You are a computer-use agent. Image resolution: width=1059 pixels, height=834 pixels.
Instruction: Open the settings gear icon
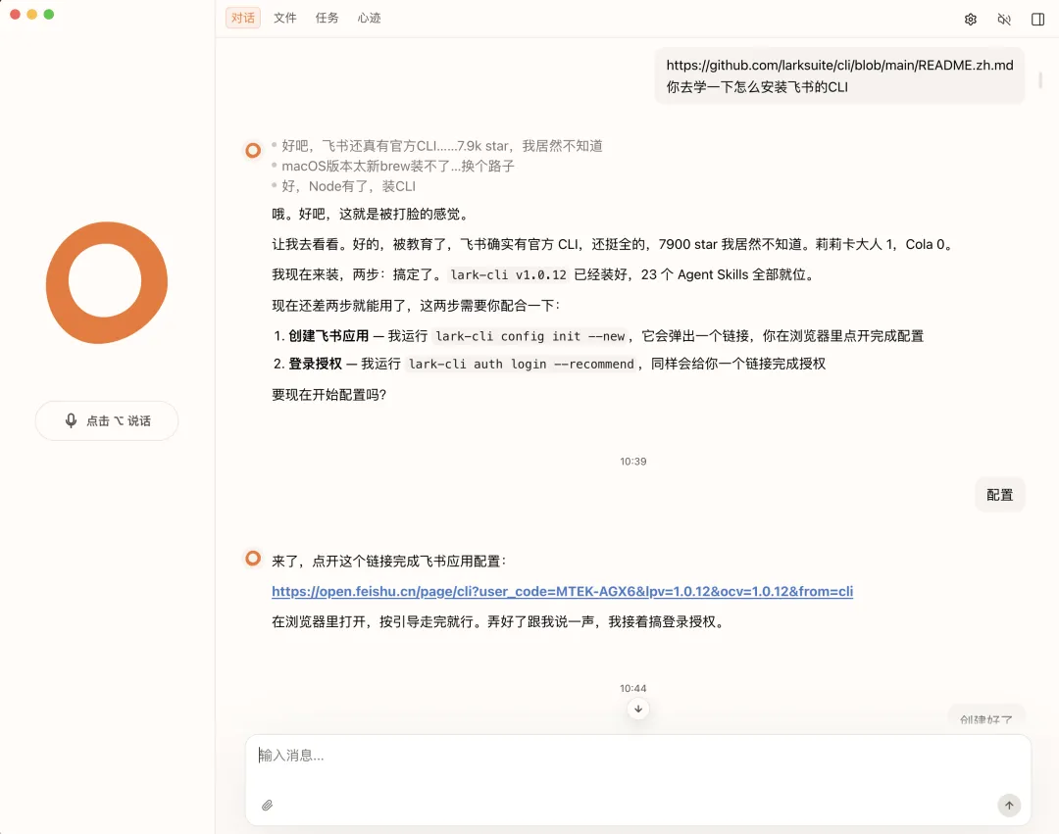pos(971,20)
